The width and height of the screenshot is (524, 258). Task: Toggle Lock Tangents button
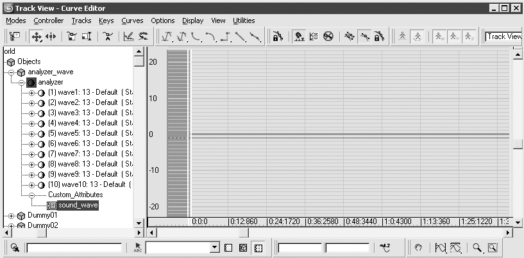(x=378, y=36)
